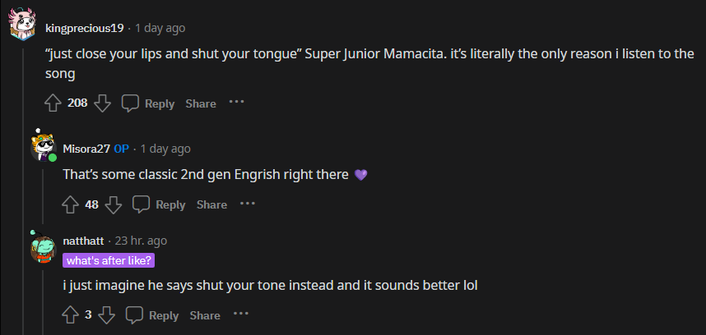Viewport: 706px width, 335px height.
Task: Downvote Misora27's reply
Action: point(114,204)
